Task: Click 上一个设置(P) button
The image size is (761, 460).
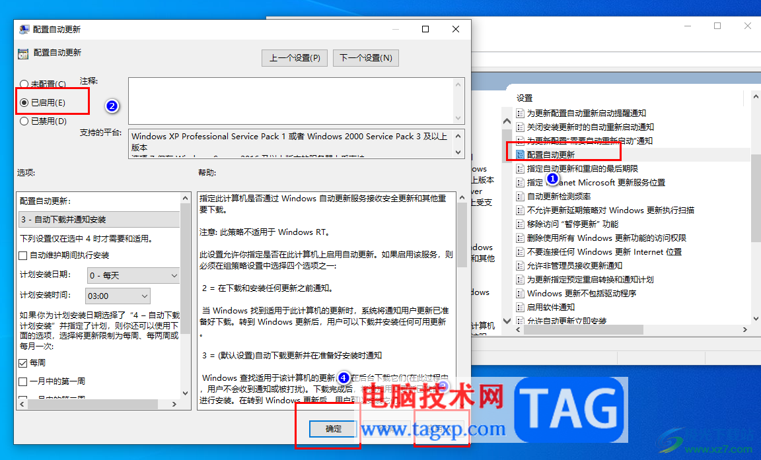Action: pyautogui.click(x=295, y=57)
